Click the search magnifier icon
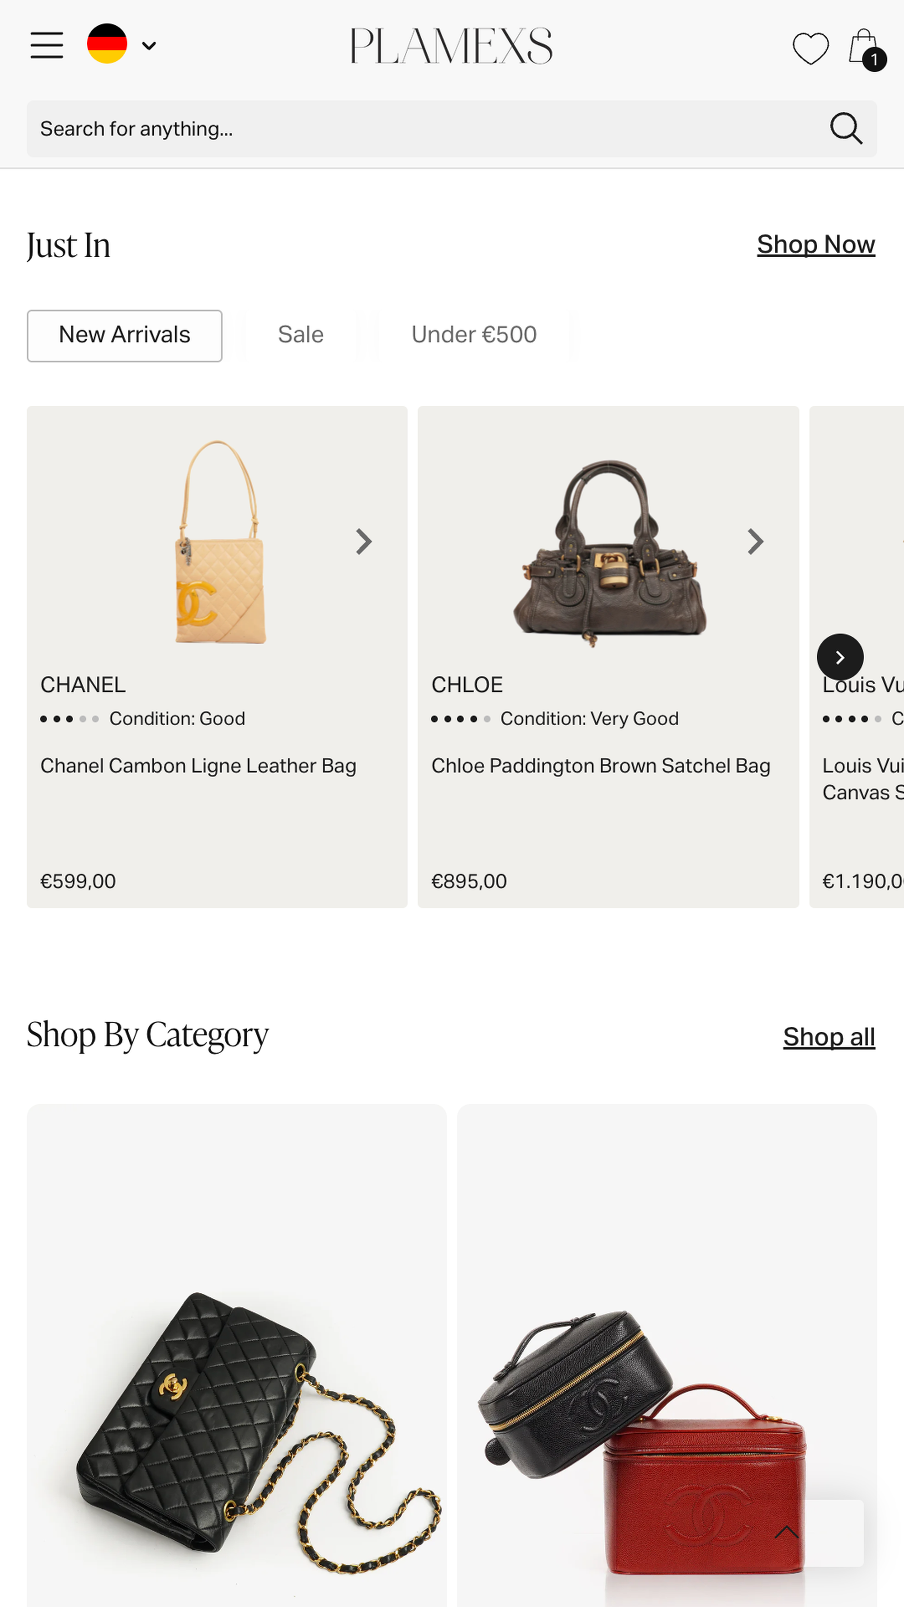 tap(846, 128)
